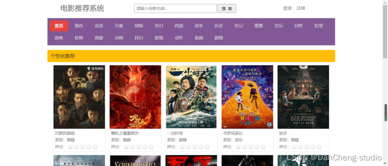Give 沉默的真相 a one-star rating
388x166 pixels.
70,147
